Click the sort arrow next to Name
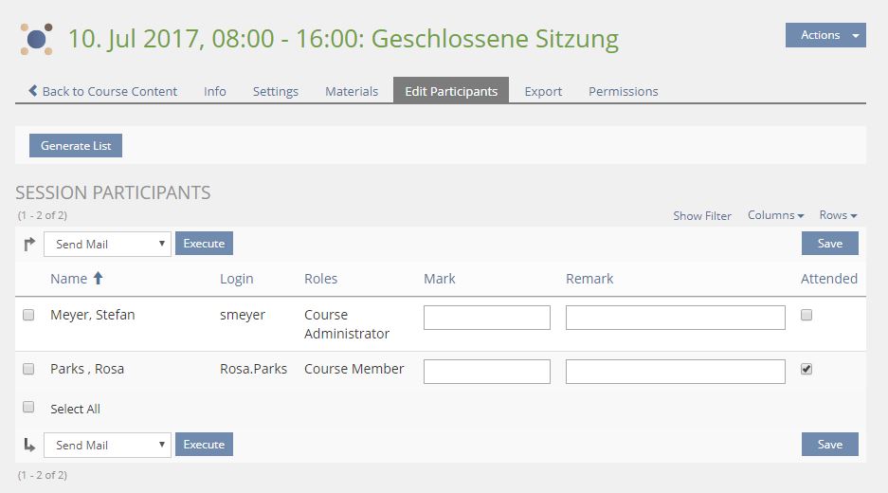The width and height of the screenshot is (888, 493). [x=98, y=279]
